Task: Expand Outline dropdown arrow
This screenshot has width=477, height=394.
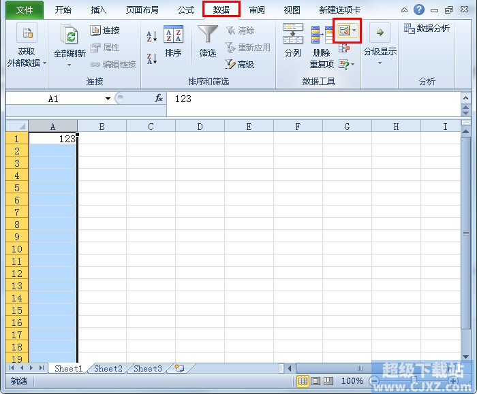Action: tap(380, 63)
